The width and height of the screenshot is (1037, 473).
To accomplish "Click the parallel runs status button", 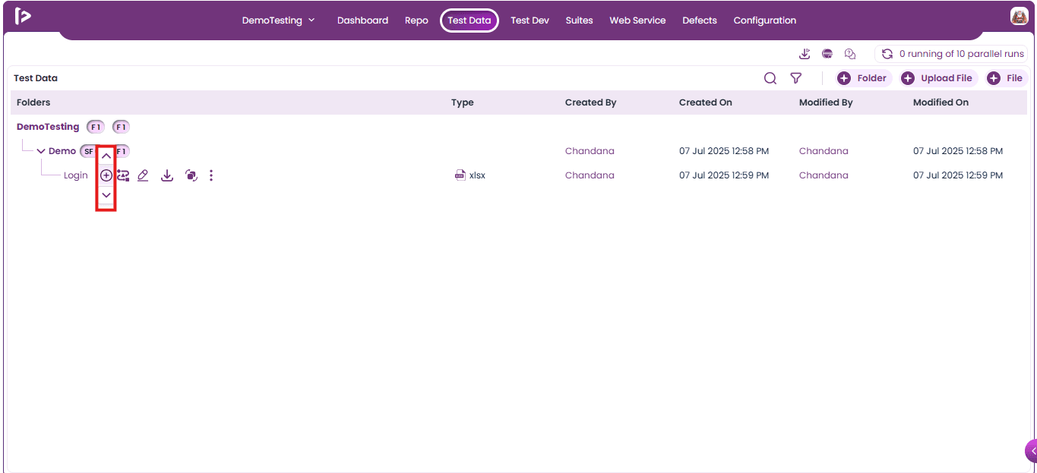I will [951, 54].
